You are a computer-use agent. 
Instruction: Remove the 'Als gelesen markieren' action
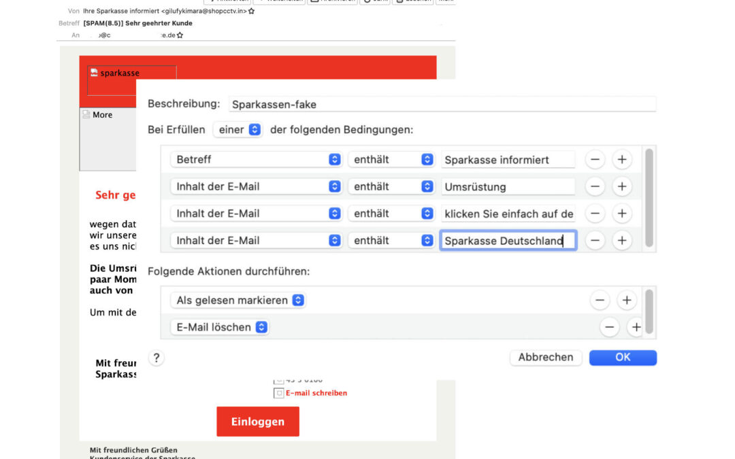(x=600, y=301)
